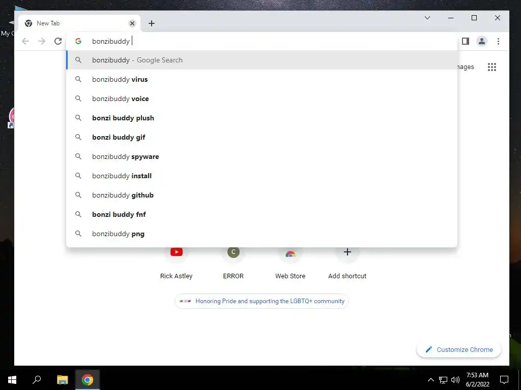
Task: Select 'bonzibuddy install' suggestion
Action: pos(262,176)
